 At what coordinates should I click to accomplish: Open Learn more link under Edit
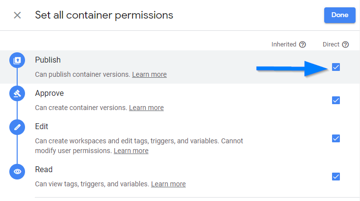[131, 151]
